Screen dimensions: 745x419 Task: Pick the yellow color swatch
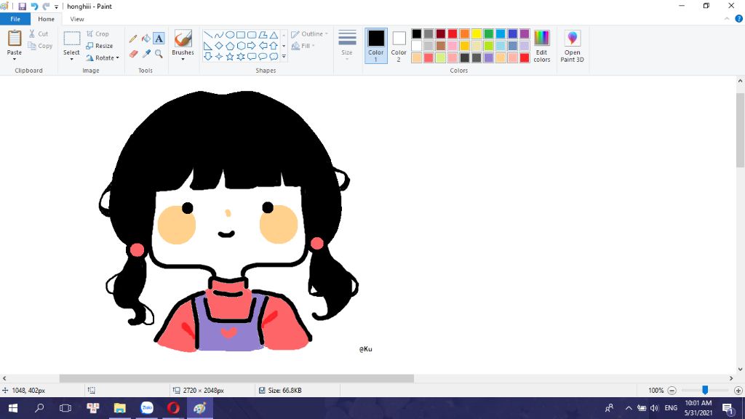(x=477, y=33)
